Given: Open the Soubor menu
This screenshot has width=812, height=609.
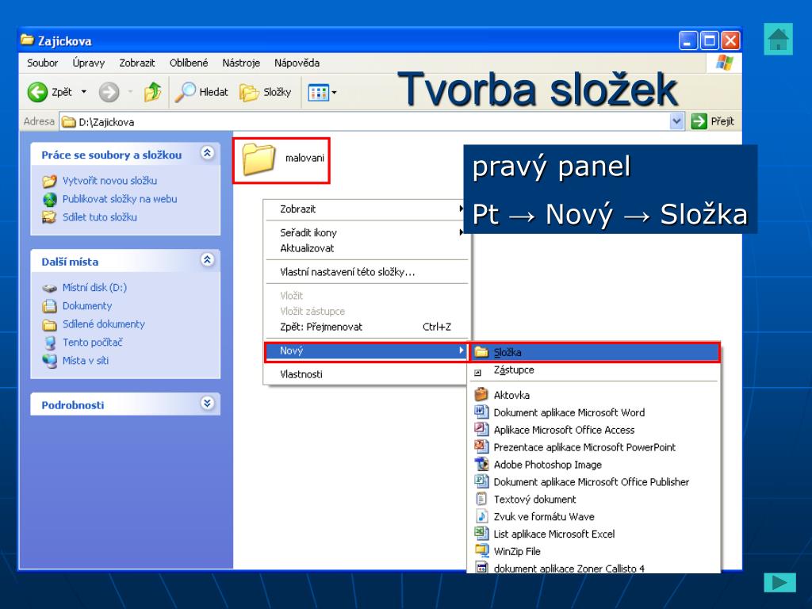Looking at the screenshot, I should pos(43,63).
